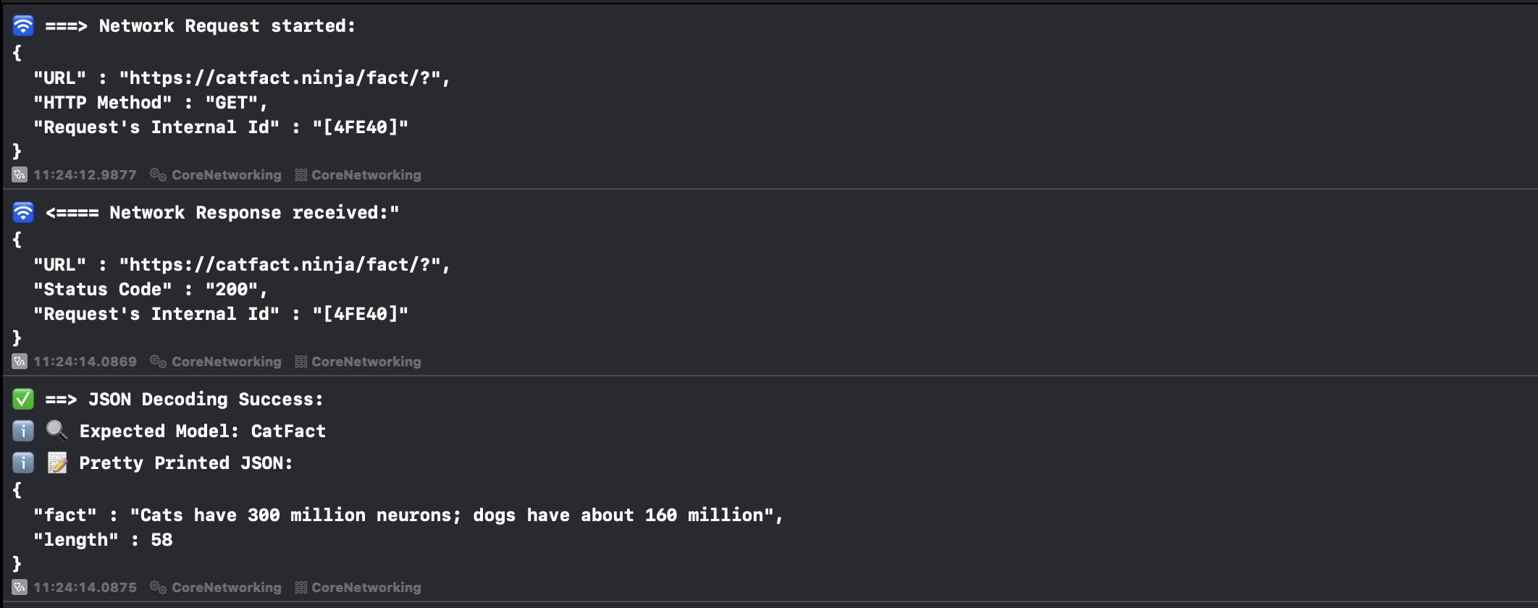Click CoreNetworking category label in last log metadata

point(366,587)
